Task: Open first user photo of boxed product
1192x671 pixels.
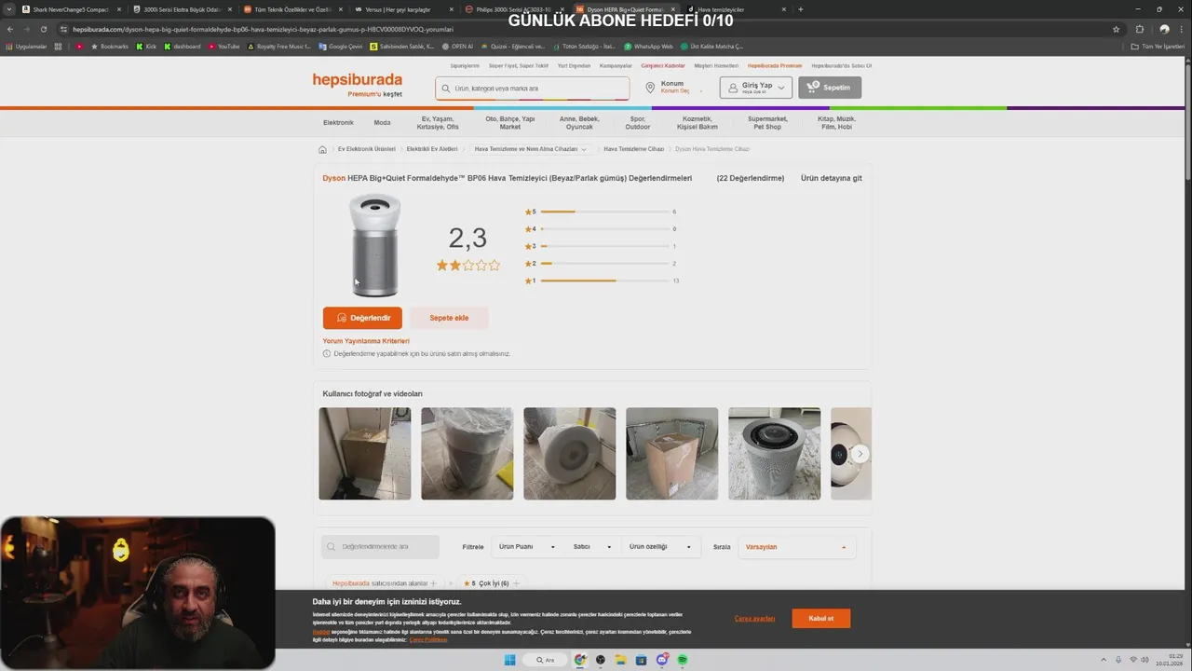Action: click(x=365, y=454)
